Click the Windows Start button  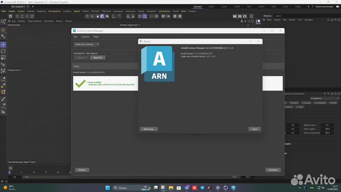coord(108,188)
